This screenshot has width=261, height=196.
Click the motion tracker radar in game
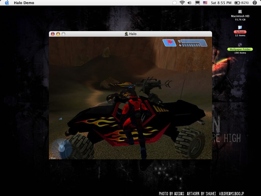point(62,148)
